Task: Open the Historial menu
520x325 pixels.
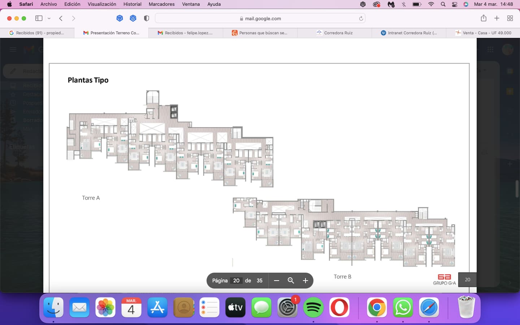Action: pos(133,4)
